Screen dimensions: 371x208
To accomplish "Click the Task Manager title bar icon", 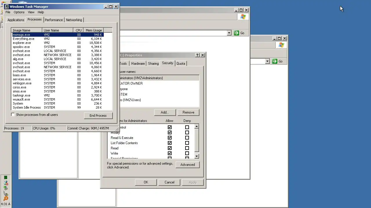I will [7, 6].
